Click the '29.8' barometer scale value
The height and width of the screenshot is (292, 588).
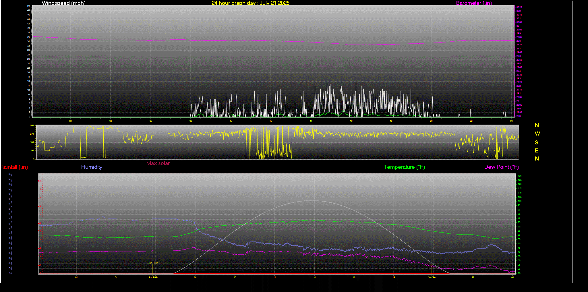[519, 41]
